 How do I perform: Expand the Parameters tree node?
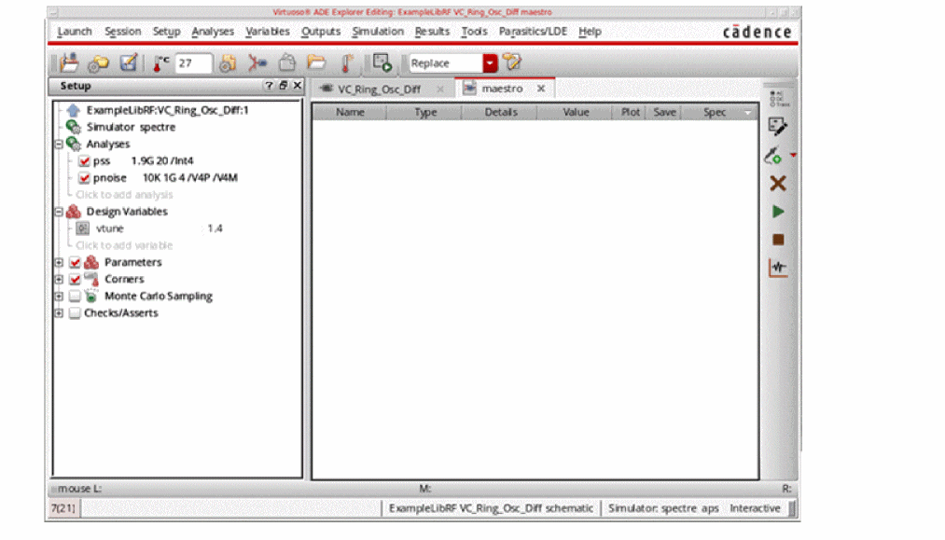tap(59, 262)
